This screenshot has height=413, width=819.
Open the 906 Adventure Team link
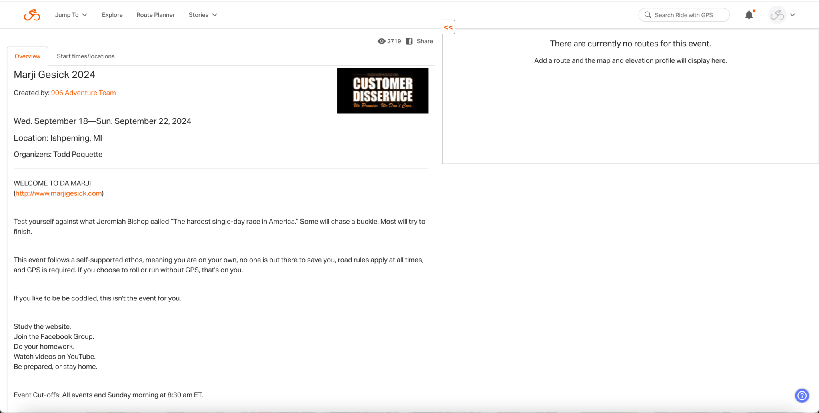[84, 93]
